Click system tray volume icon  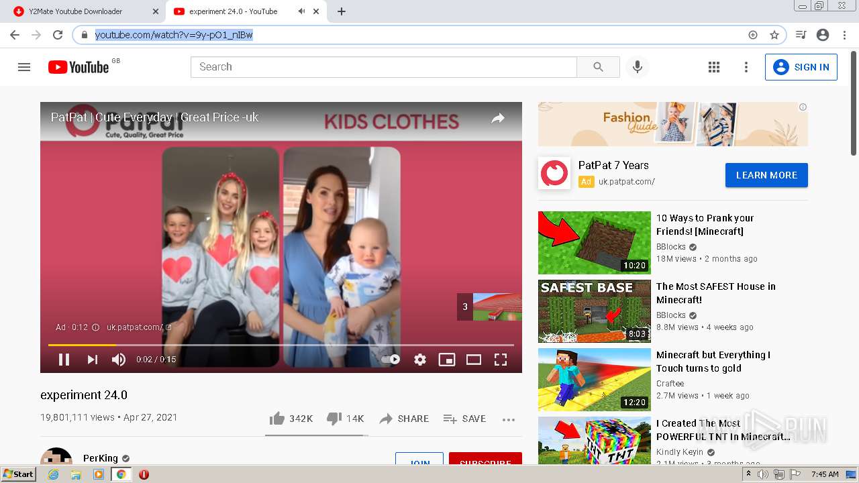(763, 474)
